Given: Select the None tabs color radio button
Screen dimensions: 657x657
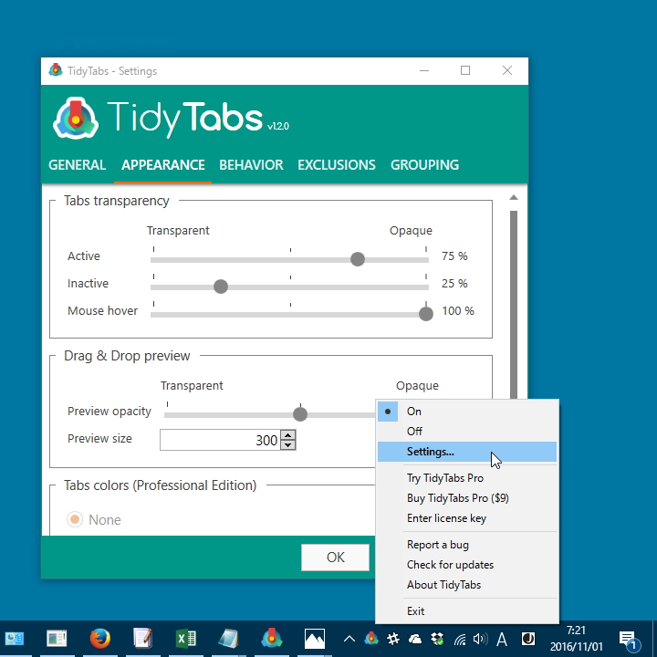Looking at the screenshot, I should coord(75,519).
